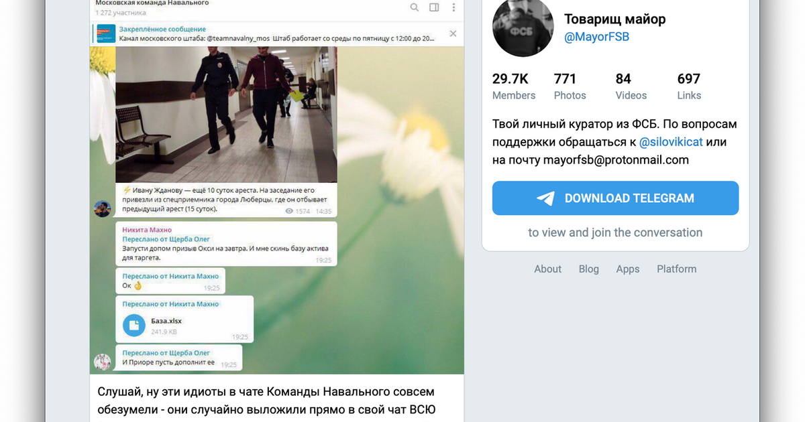805x422 pixels.
Task: Click the 84 Videos counter
Action: point(631,86)
